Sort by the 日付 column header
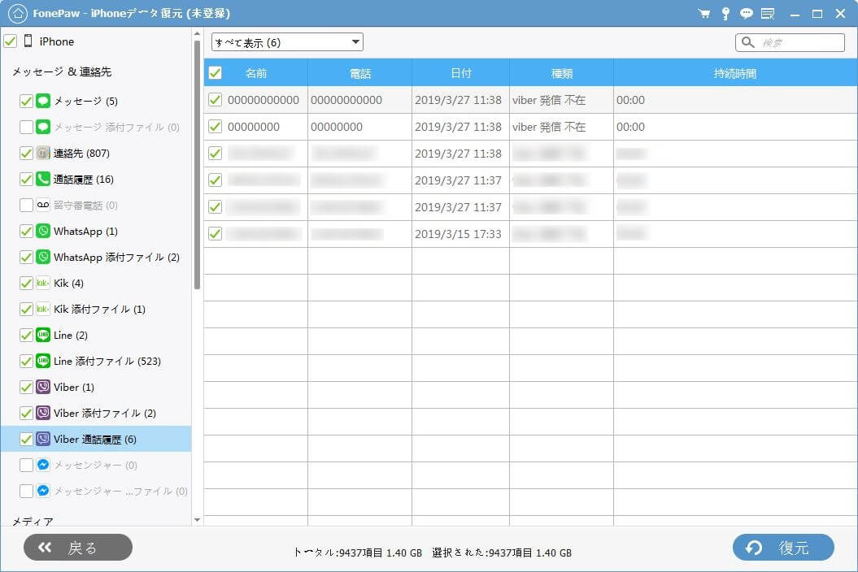The height and width of the screenshot is (572, 858). coord(460,73)
